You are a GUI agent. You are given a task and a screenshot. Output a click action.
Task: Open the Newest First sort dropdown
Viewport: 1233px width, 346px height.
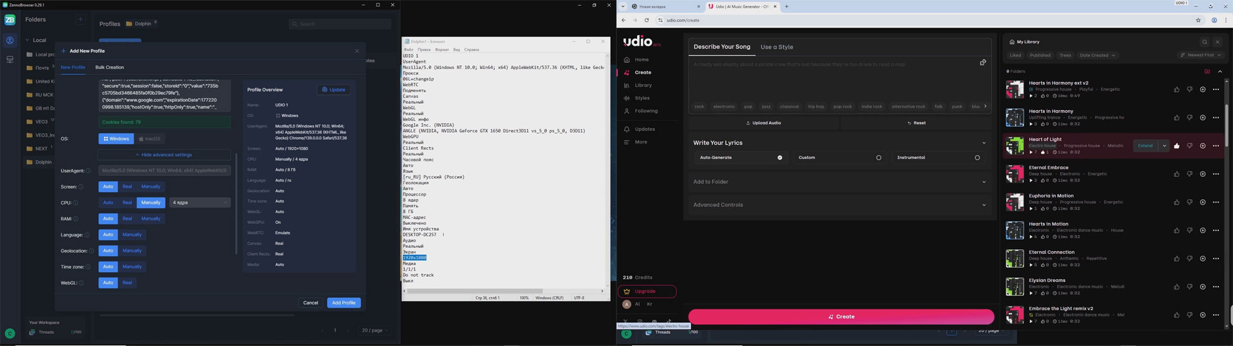(1200, 55)
